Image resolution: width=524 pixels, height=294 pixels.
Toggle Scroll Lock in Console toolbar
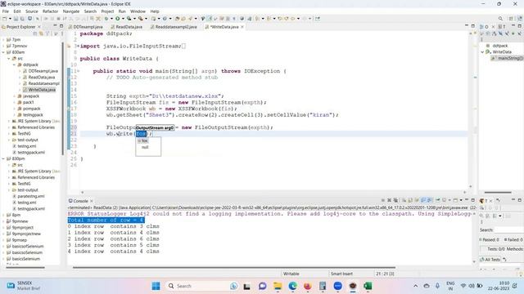(x=410, y=200)
